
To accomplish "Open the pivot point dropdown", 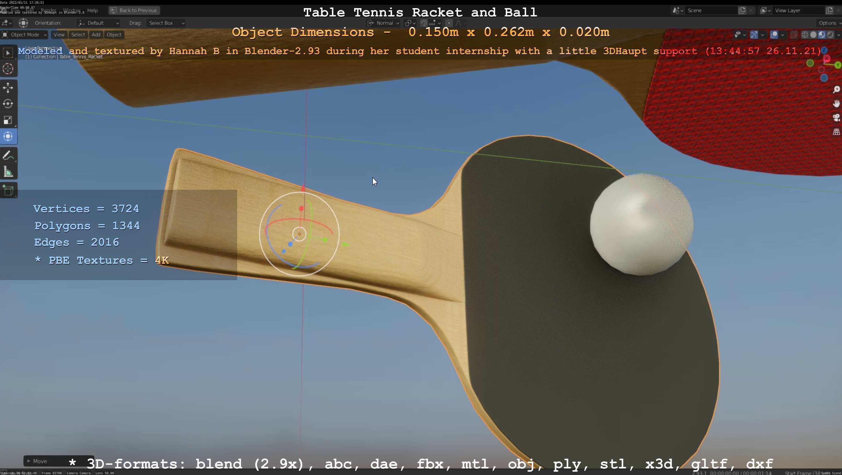I will point(410,23).
